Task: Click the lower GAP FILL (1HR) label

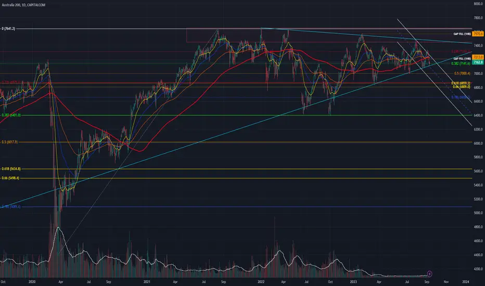Action: coord(462,58)
